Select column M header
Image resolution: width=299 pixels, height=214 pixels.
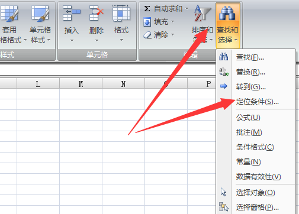(81, 84)
